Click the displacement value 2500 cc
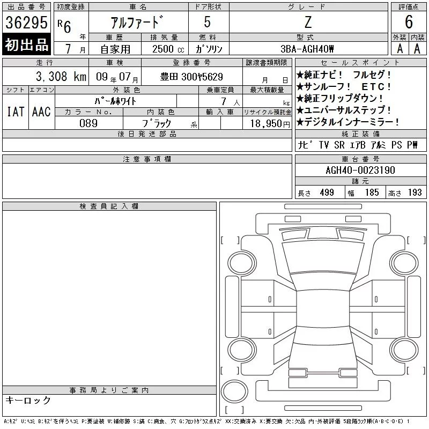 tap(168, 49)
